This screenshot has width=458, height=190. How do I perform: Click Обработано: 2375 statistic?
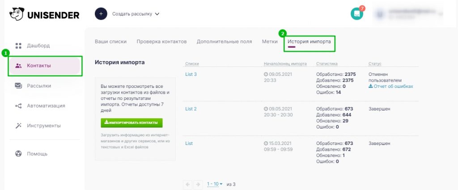coord(336,74)
